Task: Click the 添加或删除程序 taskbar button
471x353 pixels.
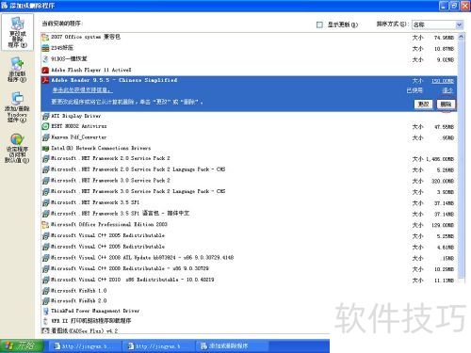Action: coord(233,346)
